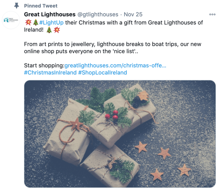Open the Nov 25 timestamp permalink
This screenshot has width=221, height=190.
[x=133, y=14]
